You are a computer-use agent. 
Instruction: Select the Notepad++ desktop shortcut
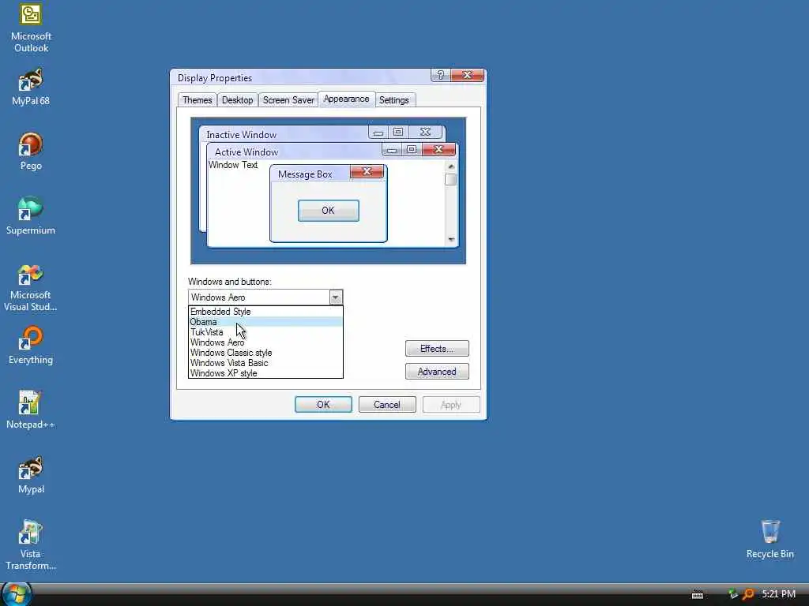tap(31, 410)
